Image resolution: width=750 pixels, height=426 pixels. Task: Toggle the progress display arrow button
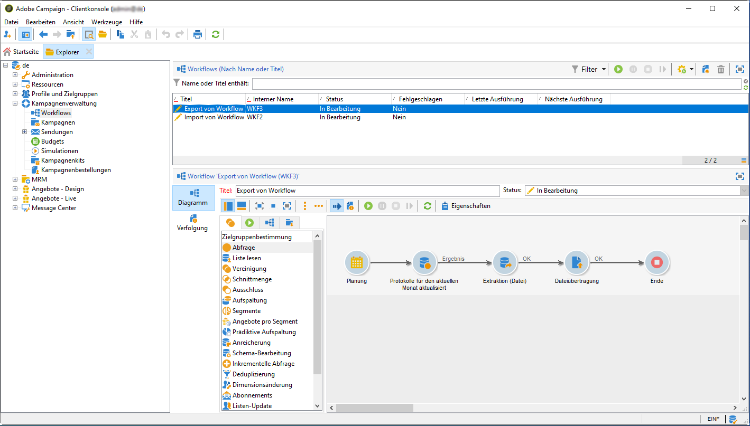tap(336, 206)
